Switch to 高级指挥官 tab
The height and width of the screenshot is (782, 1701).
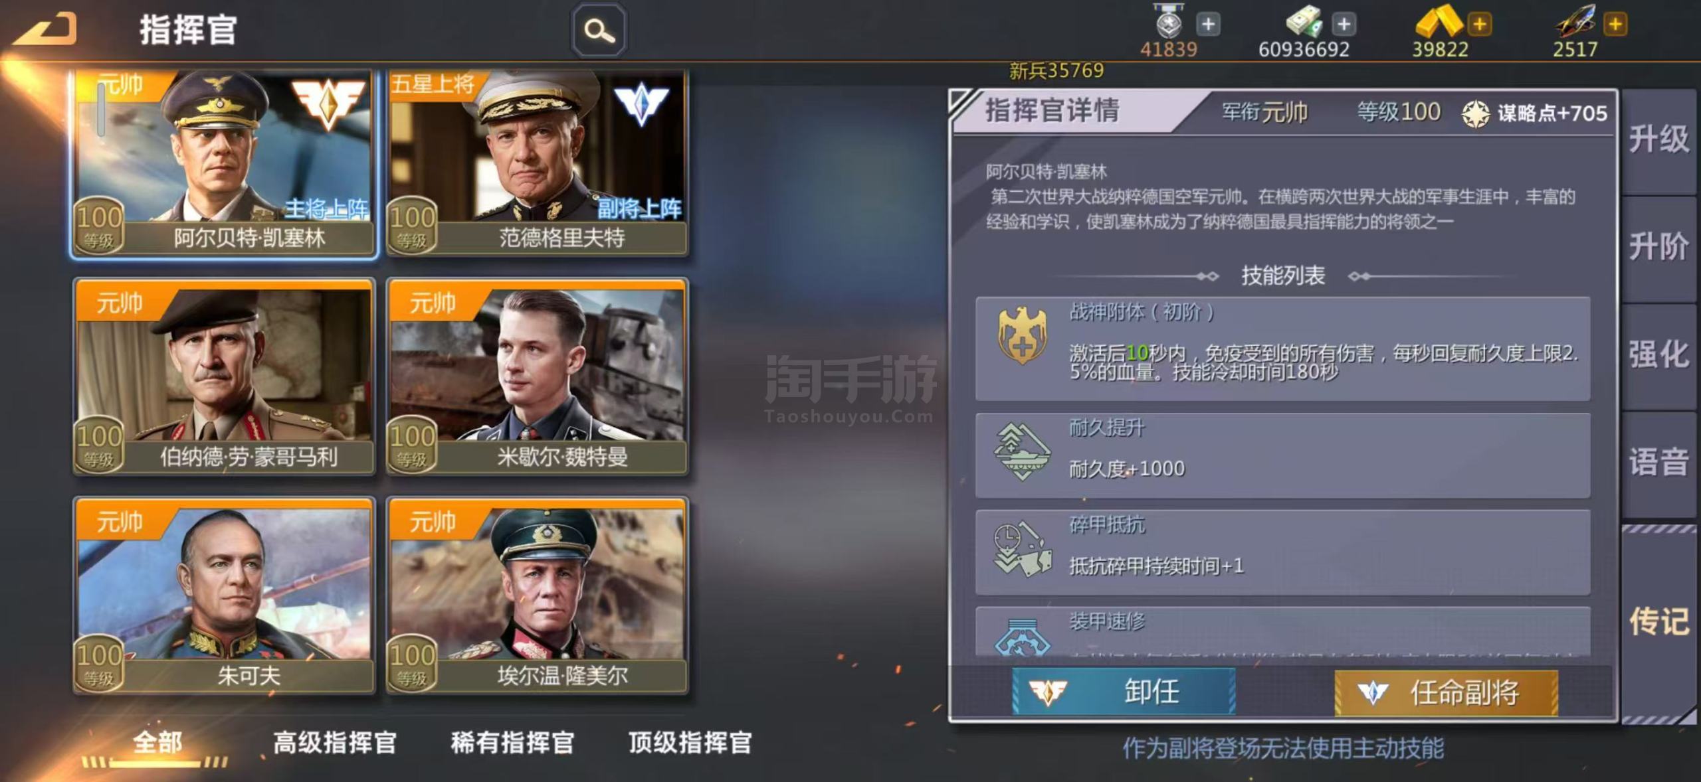coord(335,743)
